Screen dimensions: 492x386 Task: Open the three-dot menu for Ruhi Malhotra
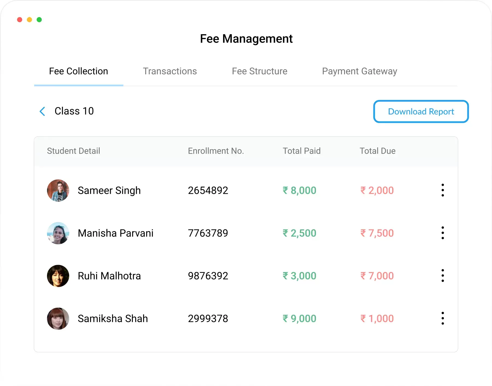[x=443, y=276]
